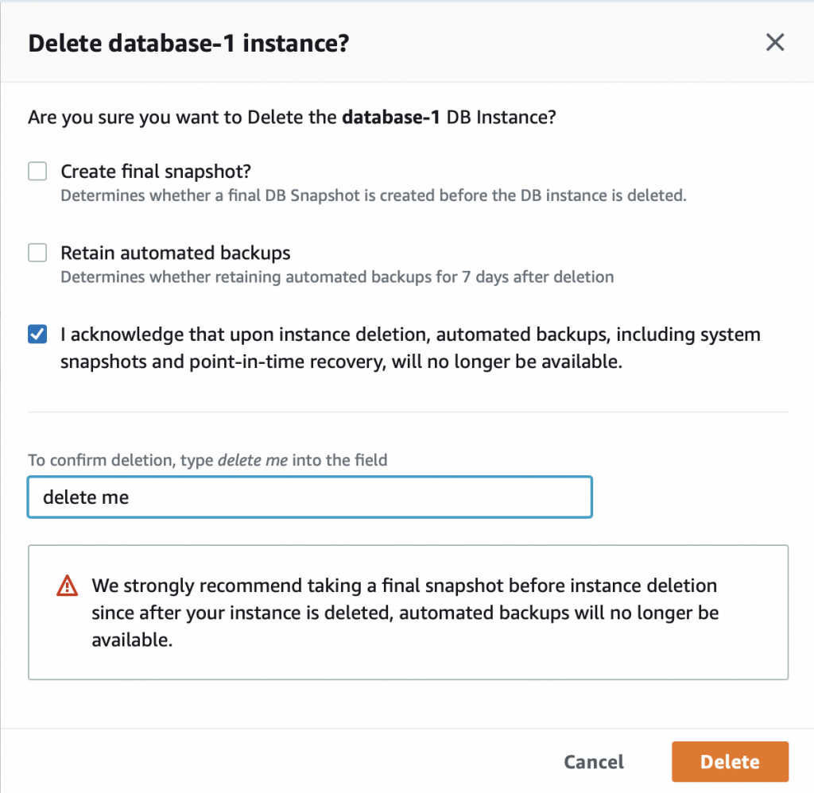Focus the 'delete me' confirmation field
This screenshot has height=793, width=814.
310,497
